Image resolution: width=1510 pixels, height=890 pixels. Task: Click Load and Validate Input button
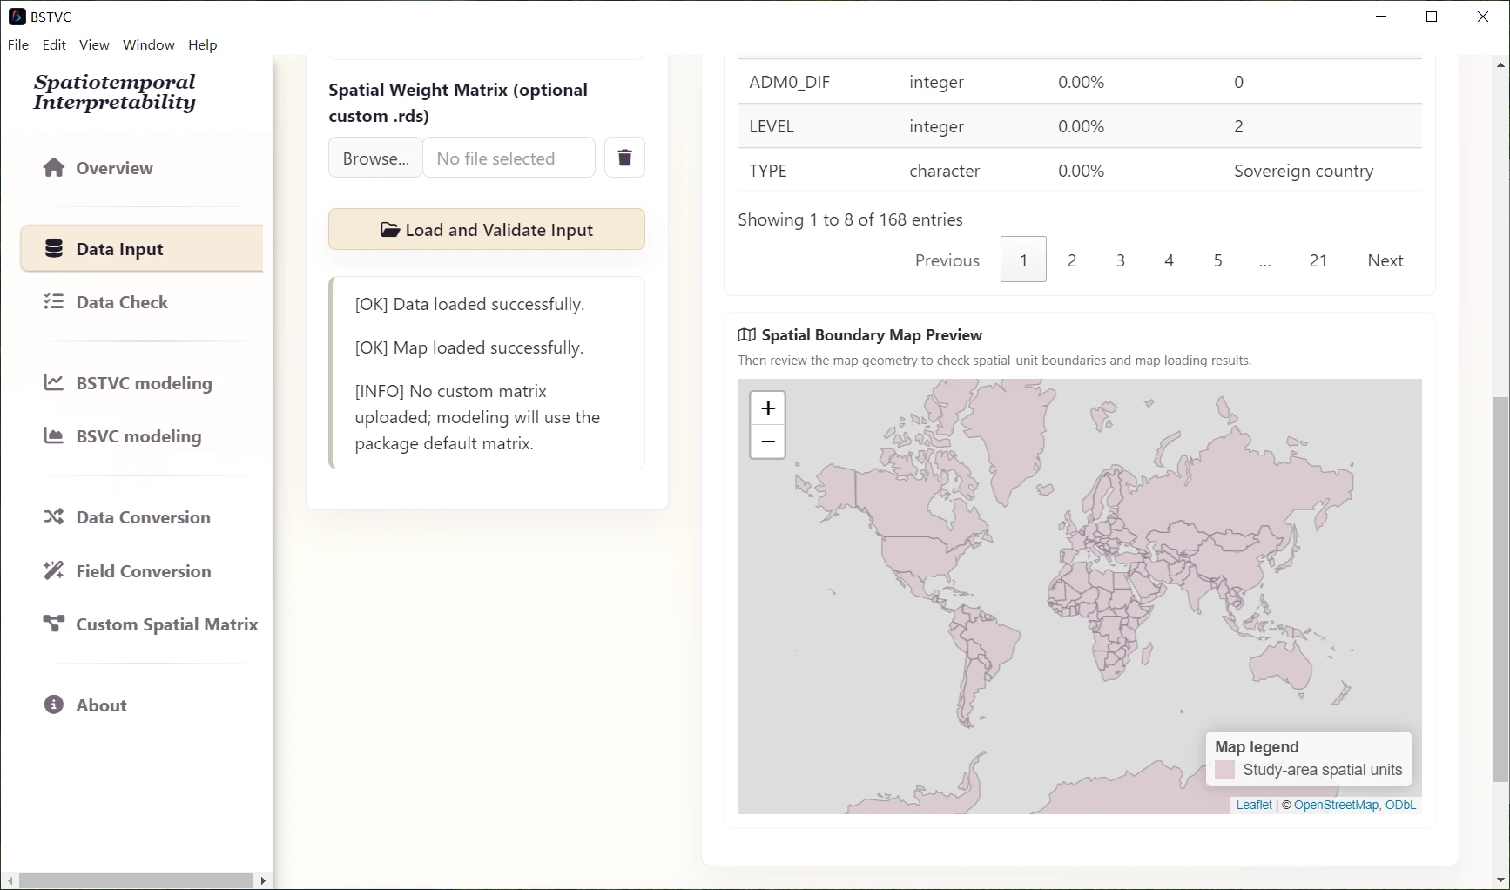pos(487,230)
